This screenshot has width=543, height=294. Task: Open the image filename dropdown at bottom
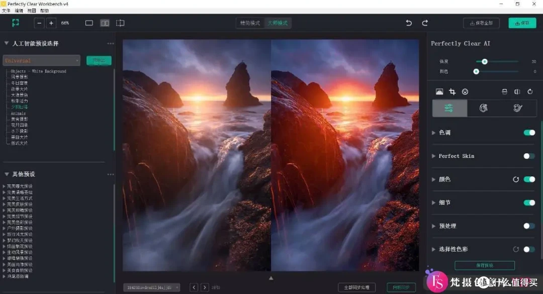click(x=152, y=287)
